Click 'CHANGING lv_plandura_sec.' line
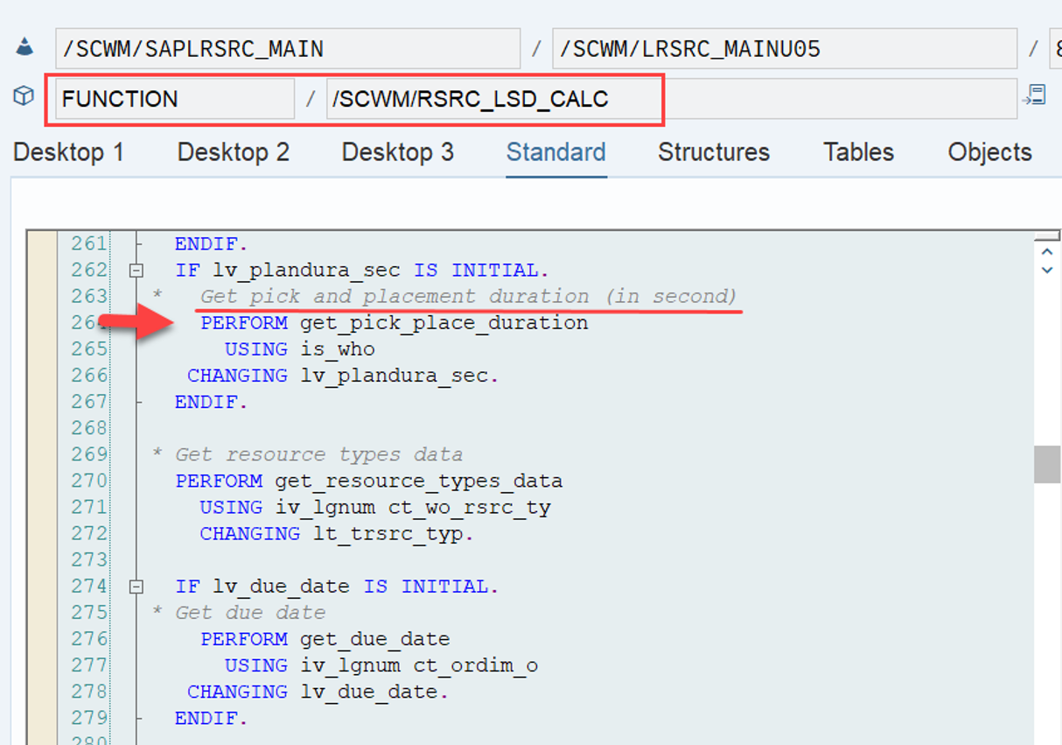 pyautogui.click(x=343, y=376)
